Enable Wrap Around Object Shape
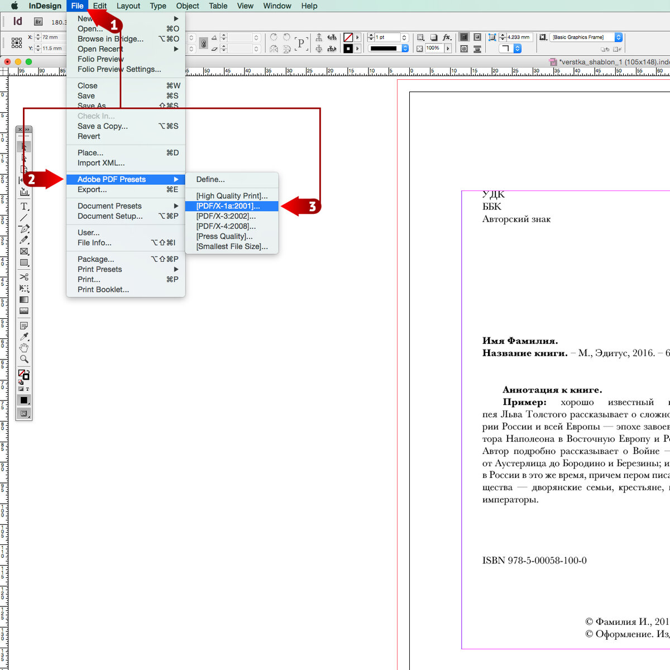 (x=464, y=49)
